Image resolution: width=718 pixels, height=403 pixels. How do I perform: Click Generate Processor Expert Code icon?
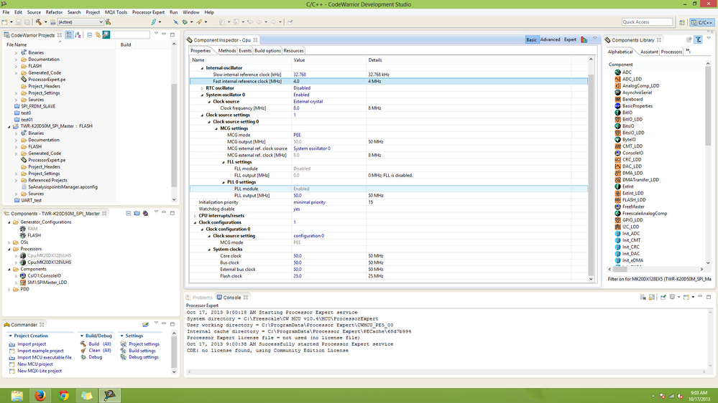point(146,214)
